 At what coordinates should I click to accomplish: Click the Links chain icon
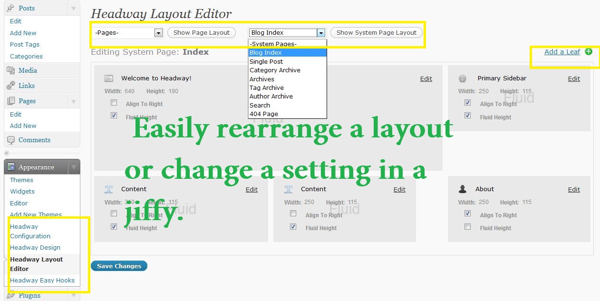coord(10,86)
